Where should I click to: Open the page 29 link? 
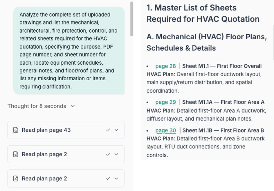[165, 102]
